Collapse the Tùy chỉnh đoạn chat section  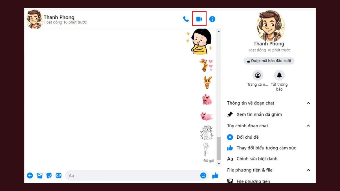(269, 126)
